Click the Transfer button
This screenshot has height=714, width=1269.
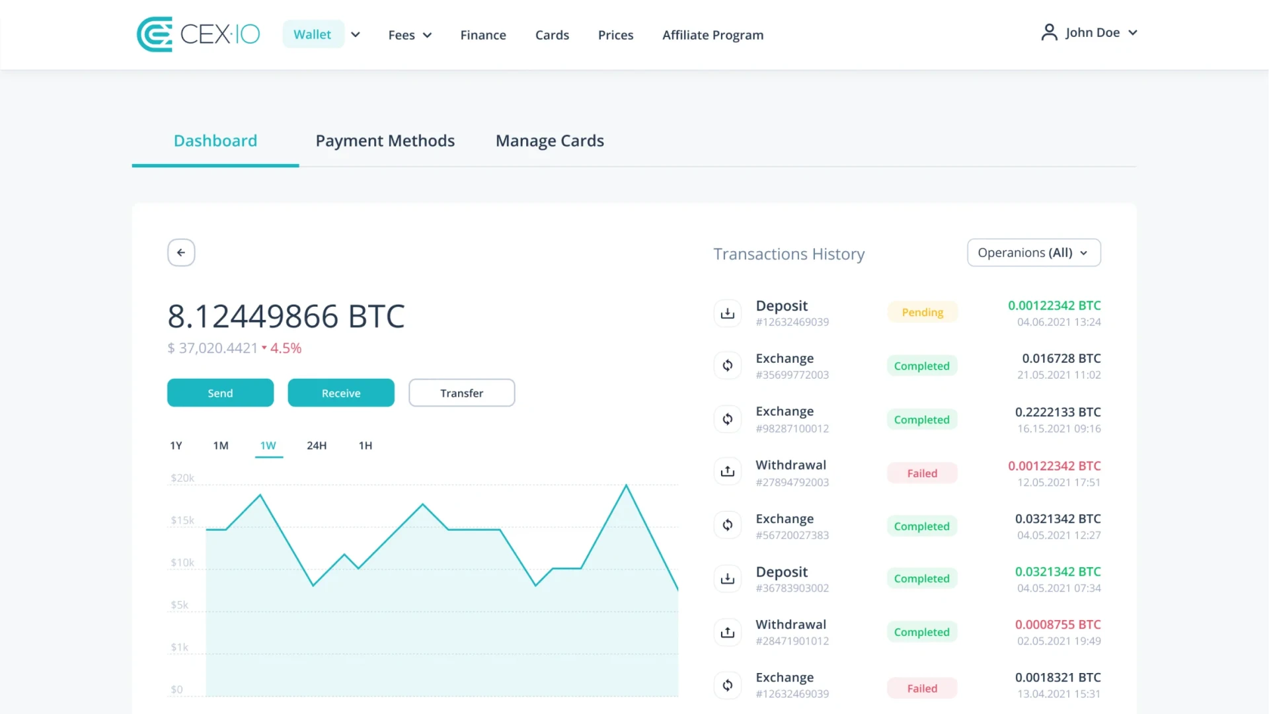pos(461,392)
